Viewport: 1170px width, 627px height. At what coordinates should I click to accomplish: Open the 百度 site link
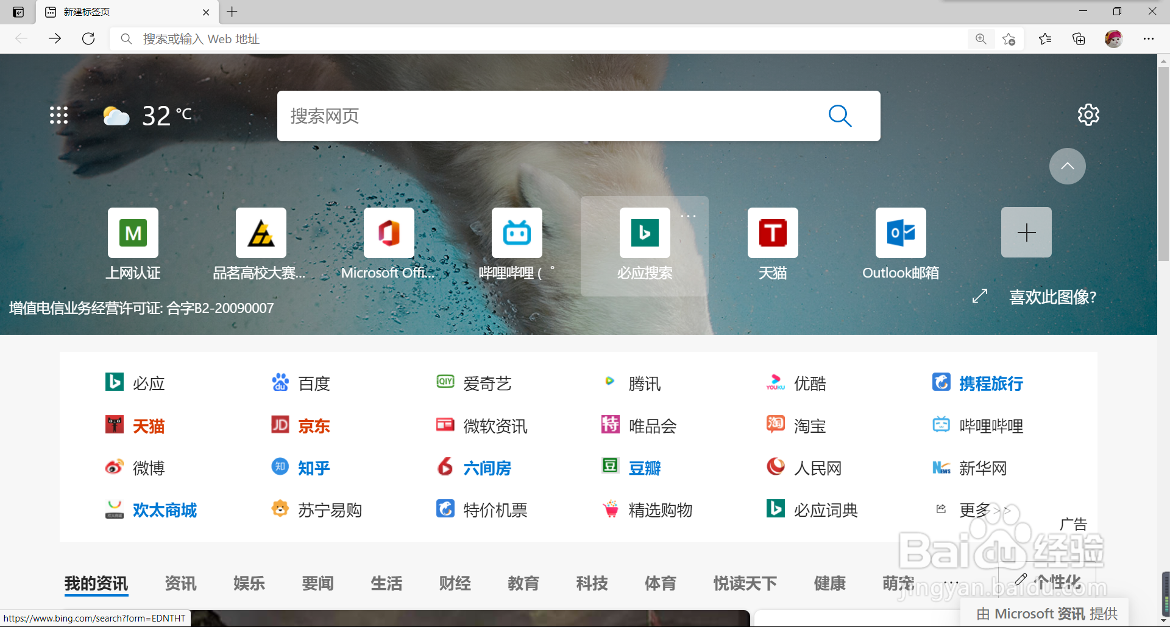[301, 383]
